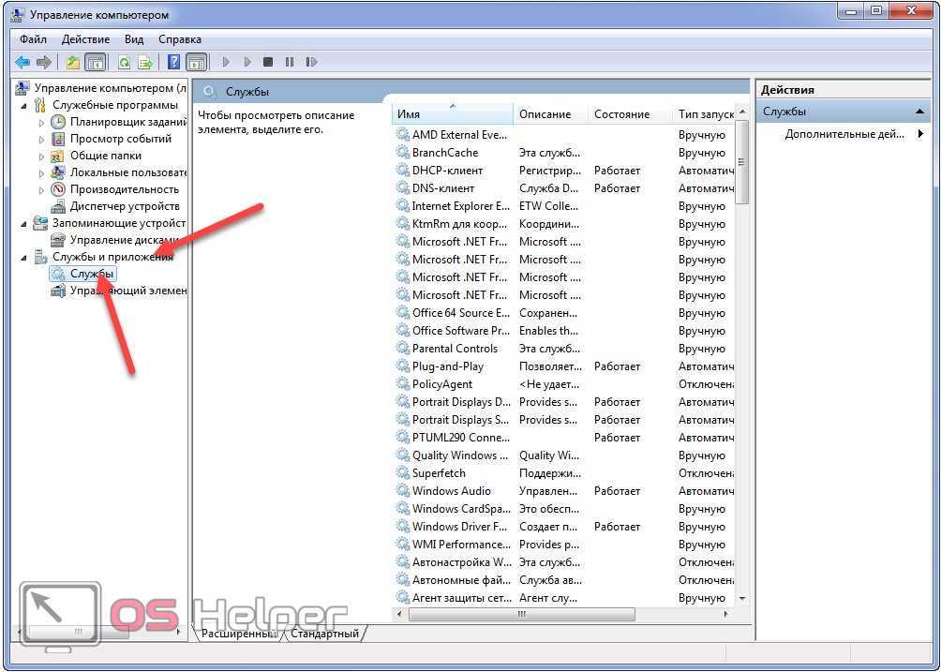The width and height of the screenshot is (941, 672).
Task: Select the Windows Audio service row
Action: [451, 491]
